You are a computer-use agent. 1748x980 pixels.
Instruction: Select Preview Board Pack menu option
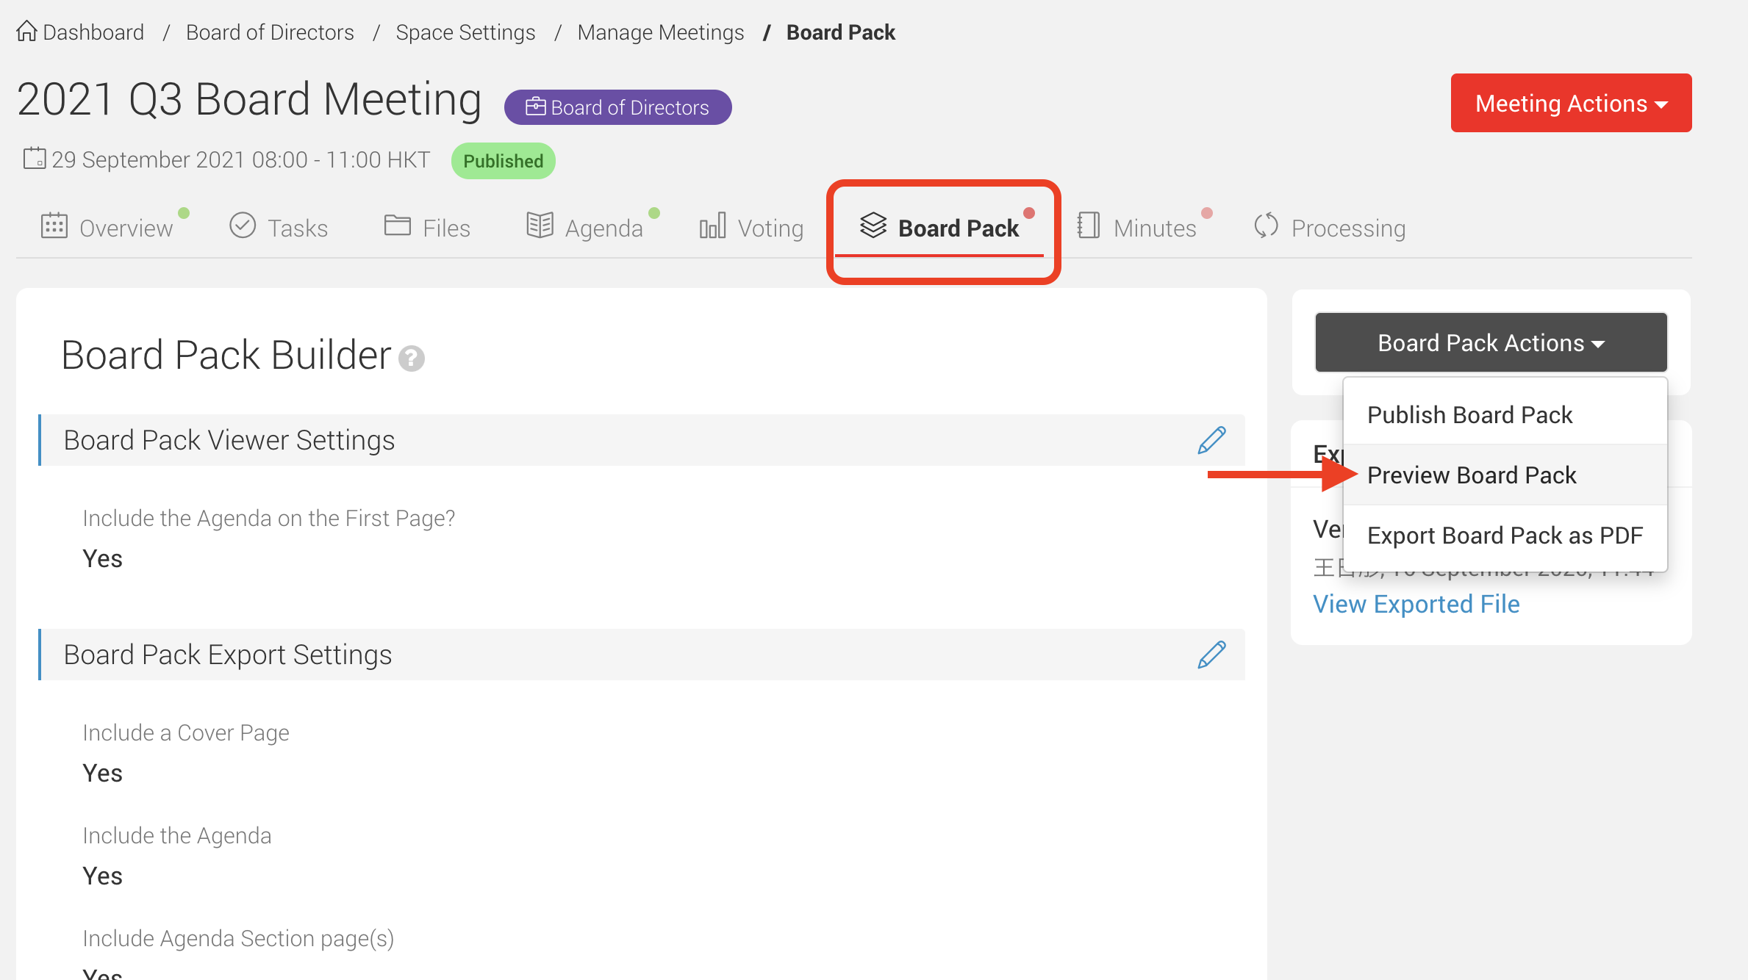(1472, 475)
